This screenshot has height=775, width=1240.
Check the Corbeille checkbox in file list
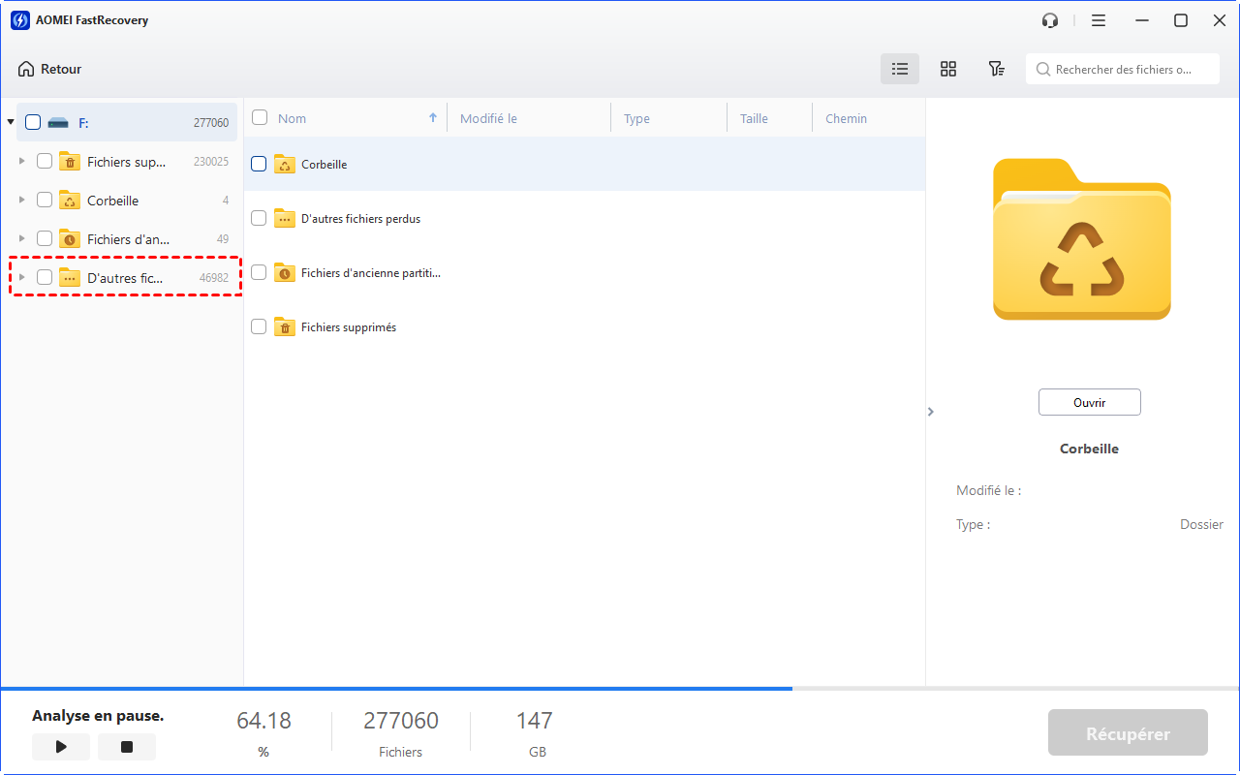tap(259, 164)
